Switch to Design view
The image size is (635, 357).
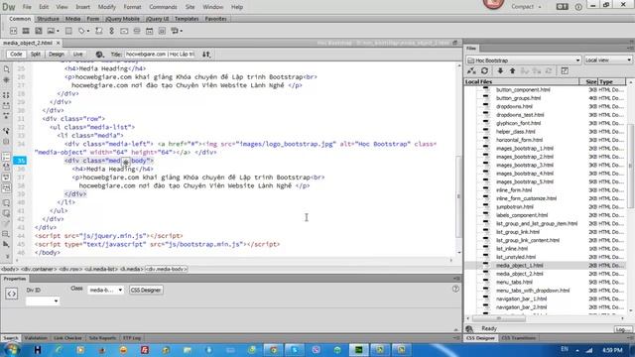(x=57, y=55)
